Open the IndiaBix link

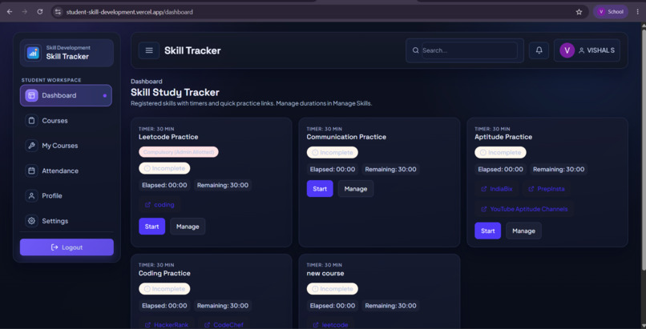tap(497, 189)
